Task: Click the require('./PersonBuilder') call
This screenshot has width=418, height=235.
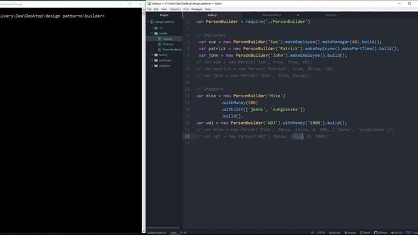Action: click(x=278, y=22)
